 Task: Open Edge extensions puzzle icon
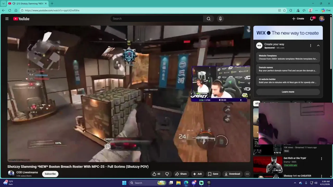tap(291, 10)
